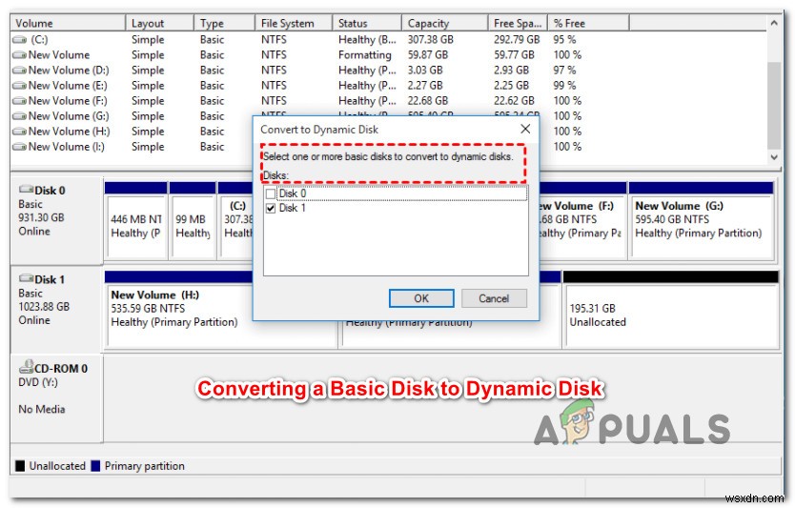The width and height of the screenshot is (795, 508).
Task: Sort by Free Space column header
Action: pyautogui.click(x=518, y=23)
